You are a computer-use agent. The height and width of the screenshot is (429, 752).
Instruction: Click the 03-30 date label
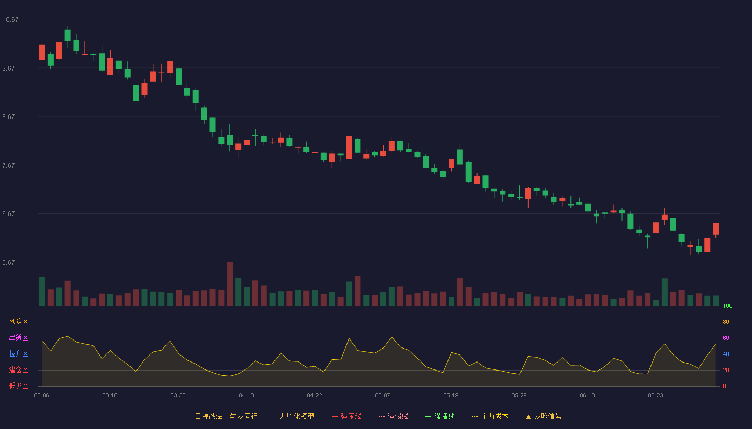(x=178, y=395)
